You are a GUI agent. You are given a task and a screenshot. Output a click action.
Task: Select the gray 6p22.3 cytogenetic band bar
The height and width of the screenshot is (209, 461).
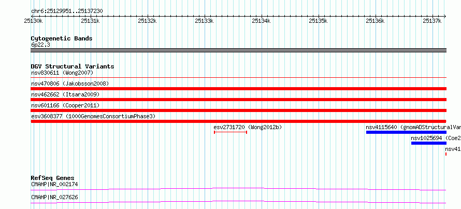tap(238, 50)
